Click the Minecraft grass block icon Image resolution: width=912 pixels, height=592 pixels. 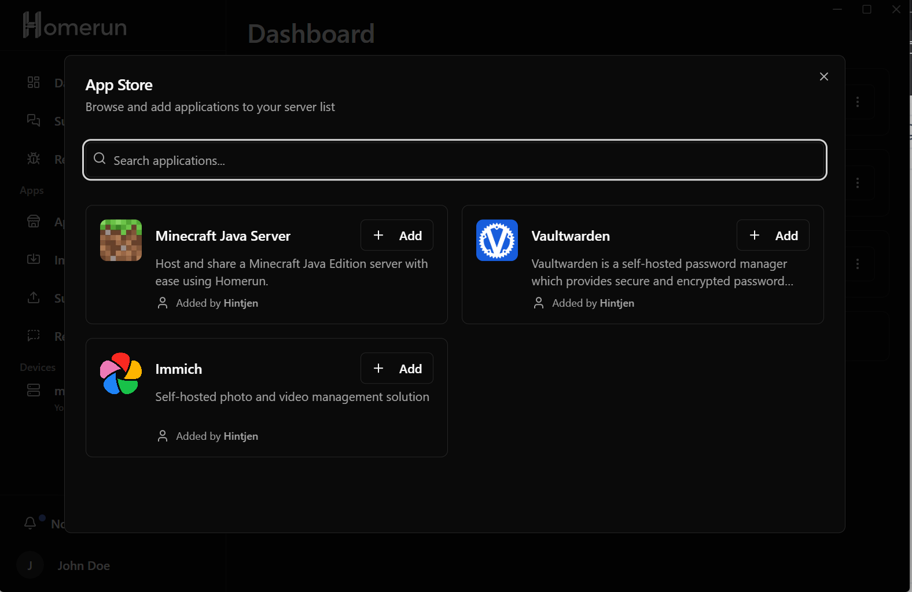[121, 240]
